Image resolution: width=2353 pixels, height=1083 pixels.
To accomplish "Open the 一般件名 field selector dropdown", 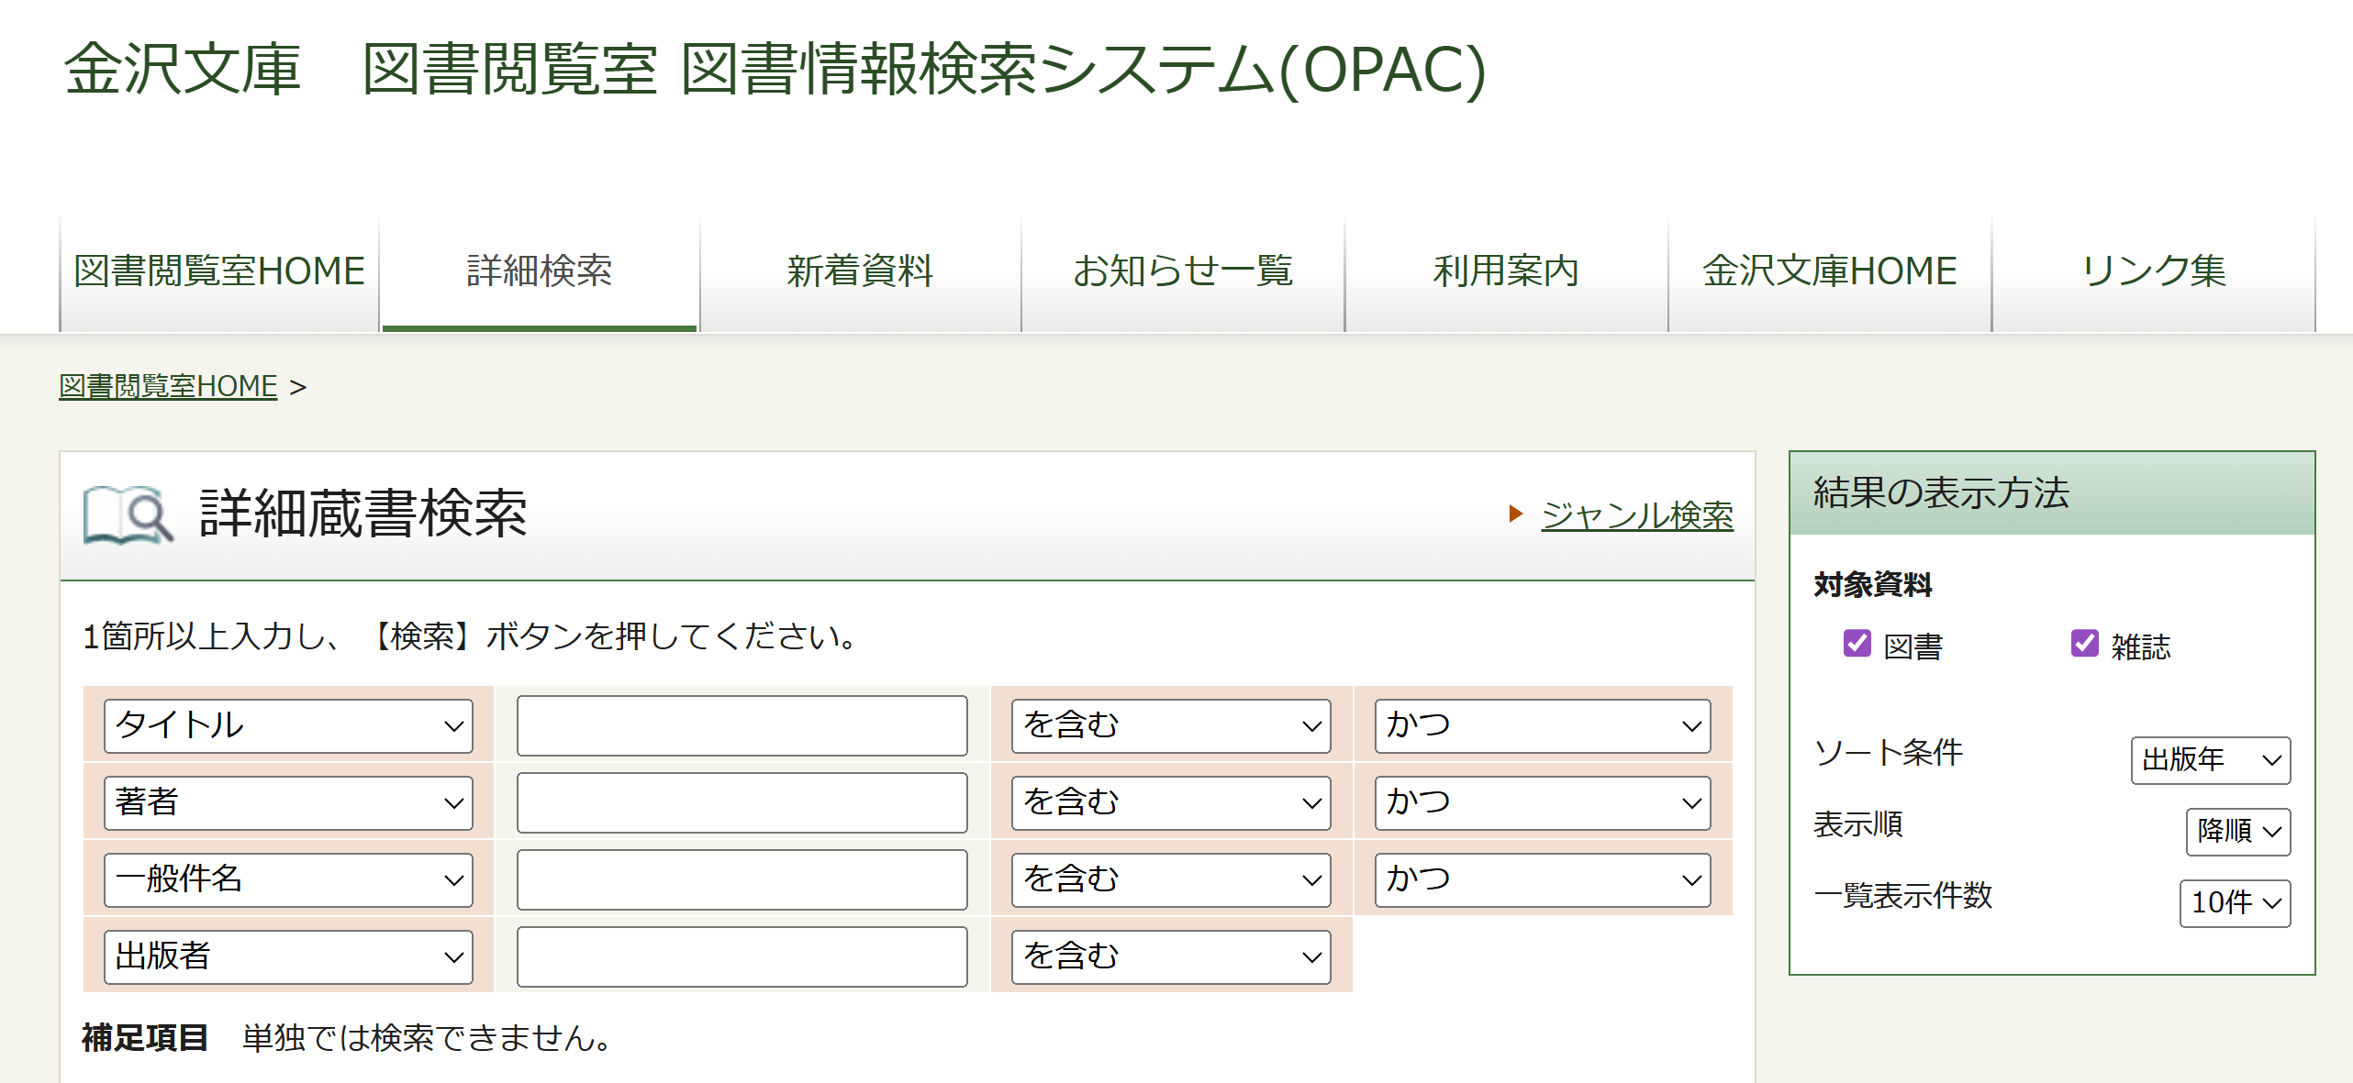I will tap(287, 879).
